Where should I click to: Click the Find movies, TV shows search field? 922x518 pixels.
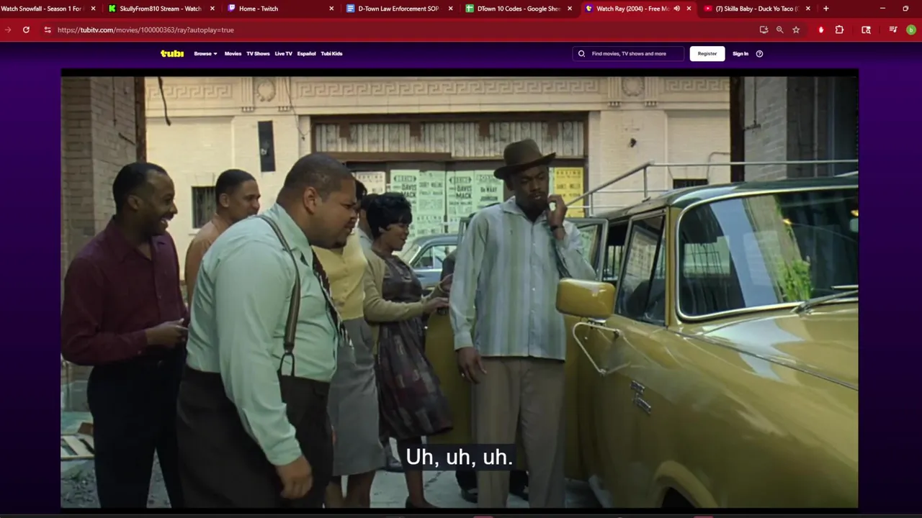pyautogui.click(x=628, y=53)
